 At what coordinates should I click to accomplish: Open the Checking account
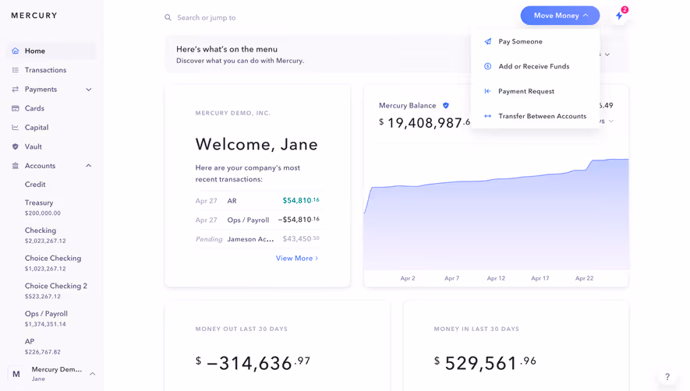pos(45,235)
